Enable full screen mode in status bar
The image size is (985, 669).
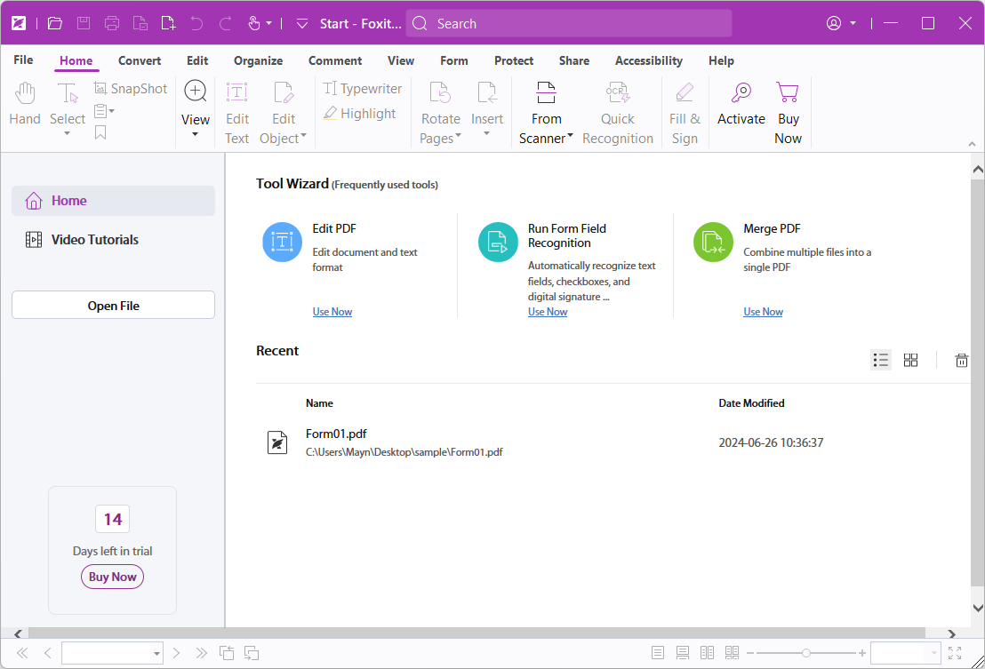coord(955,653)
